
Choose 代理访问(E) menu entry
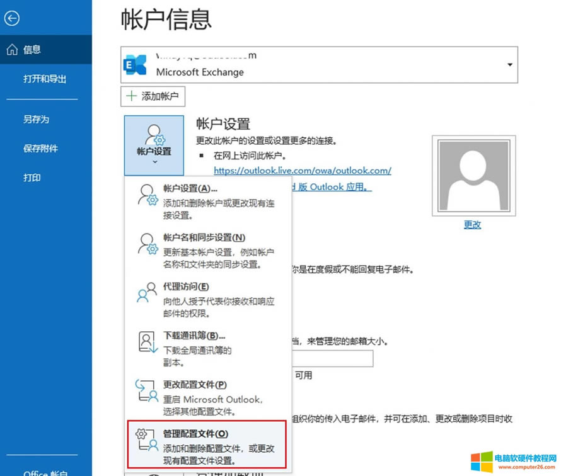(208, 300)
